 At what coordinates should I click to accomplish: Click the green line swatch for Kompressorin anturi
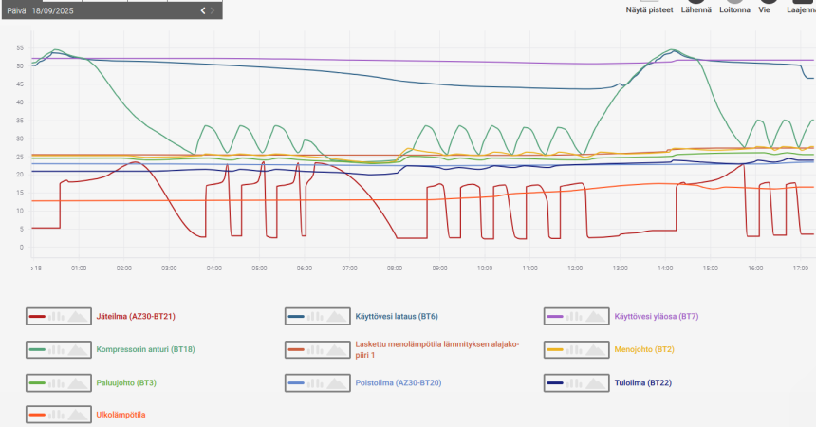click(38, 349)
